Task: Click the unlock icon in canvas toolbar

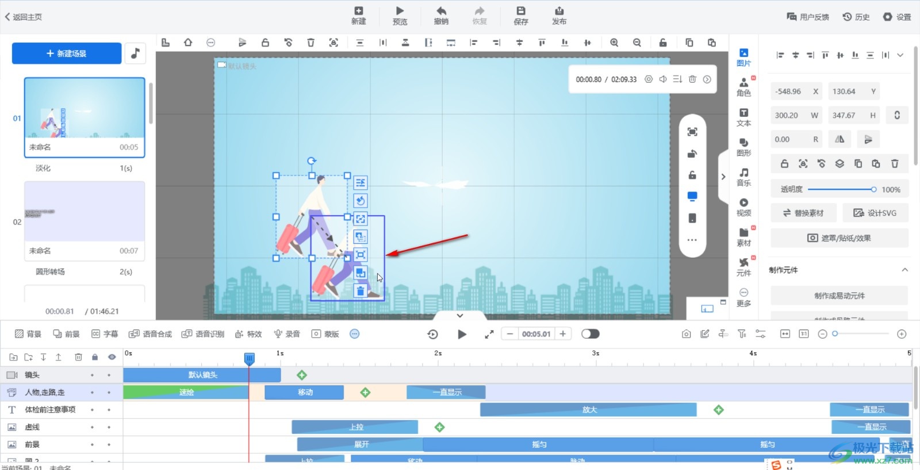Action: (265, 43)
